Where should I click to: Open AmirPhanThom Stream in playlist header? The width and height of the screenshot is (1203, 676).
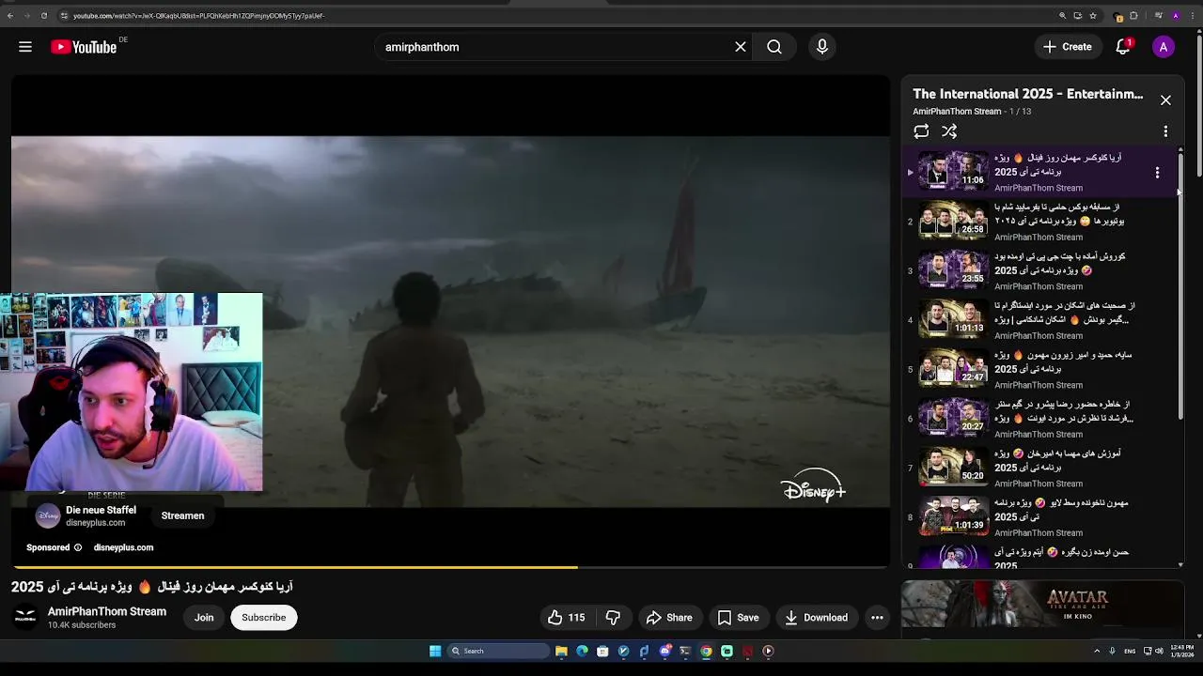[957, 112]
